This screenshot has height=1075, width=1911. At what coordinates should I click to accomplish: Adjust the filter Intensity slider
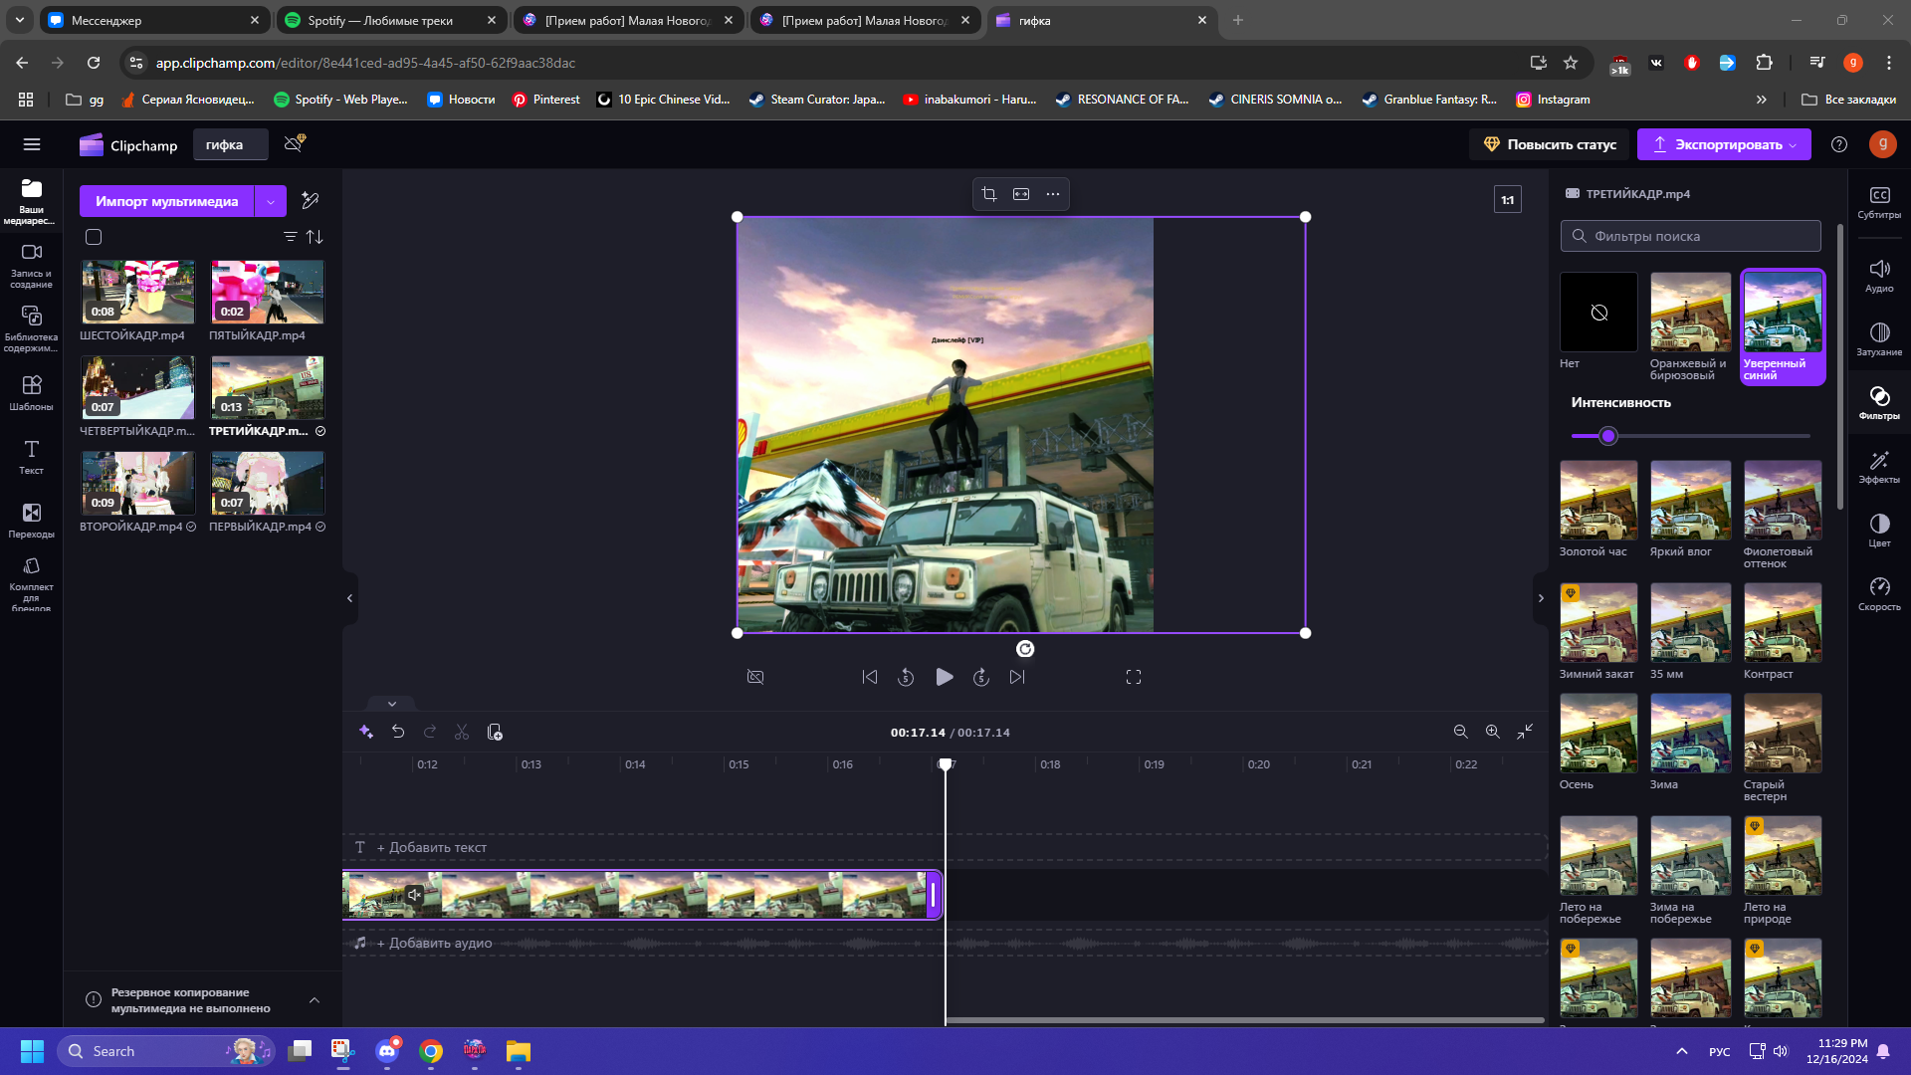click(1608, 436)
